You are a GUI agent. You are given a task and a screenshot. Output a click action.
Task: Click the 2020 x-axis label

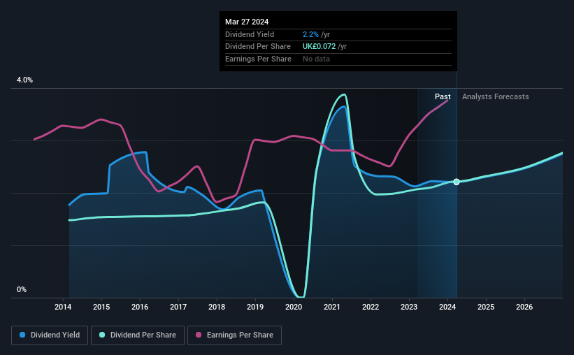294,307
